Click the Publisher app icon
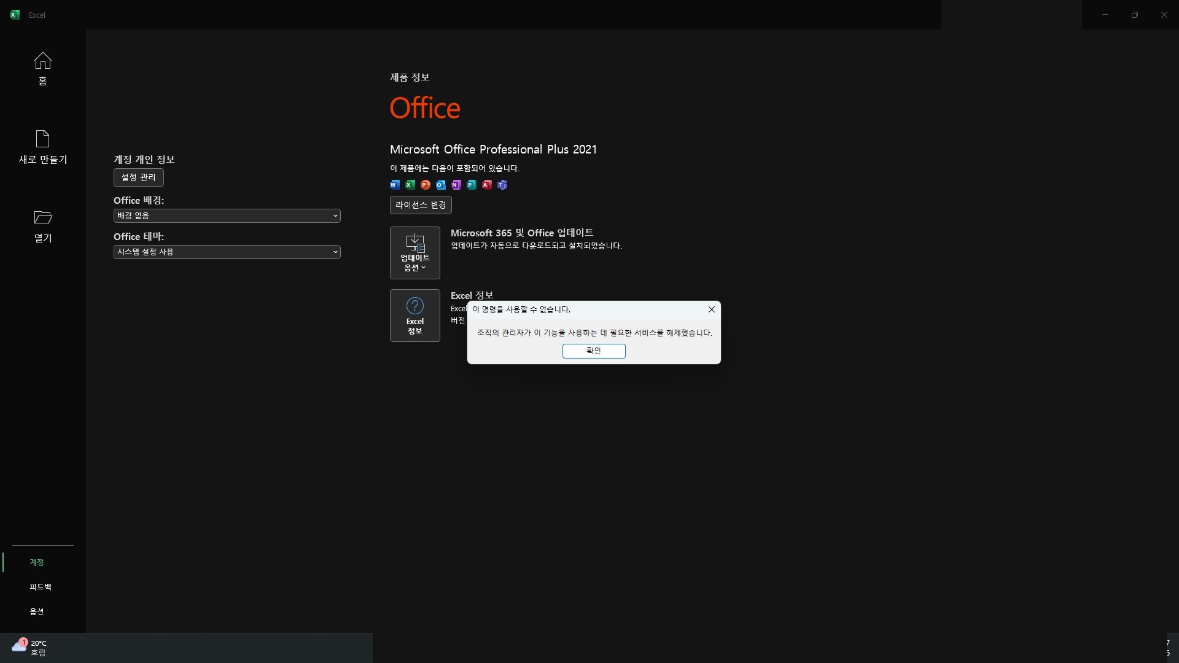Viewport: 1179px width, 663px height. pos(472,185)
